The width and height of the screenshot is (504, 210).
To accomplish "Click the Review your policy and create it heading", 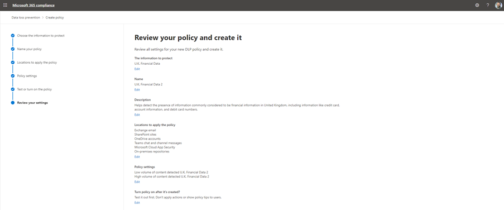I will 188,37.
